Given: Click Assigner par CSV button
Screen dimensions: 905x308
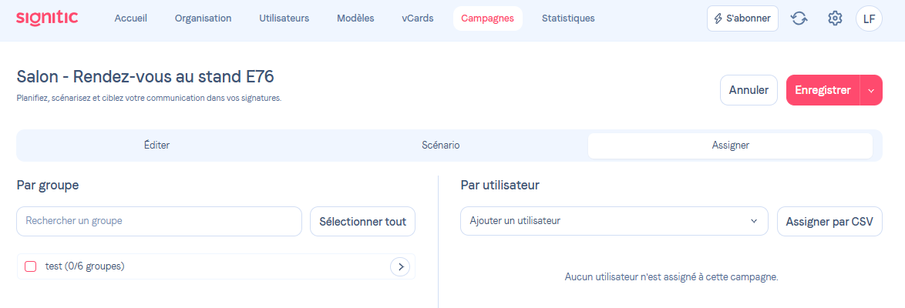Looking at the screenshot, I should click(x=829, y=221).
